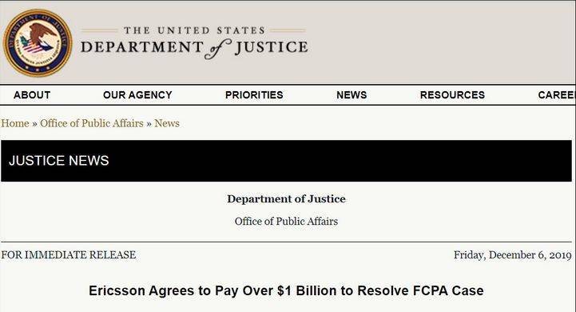Click the News breadcrumb link
This screenshot has height=312, width=576.
[167, 123]
